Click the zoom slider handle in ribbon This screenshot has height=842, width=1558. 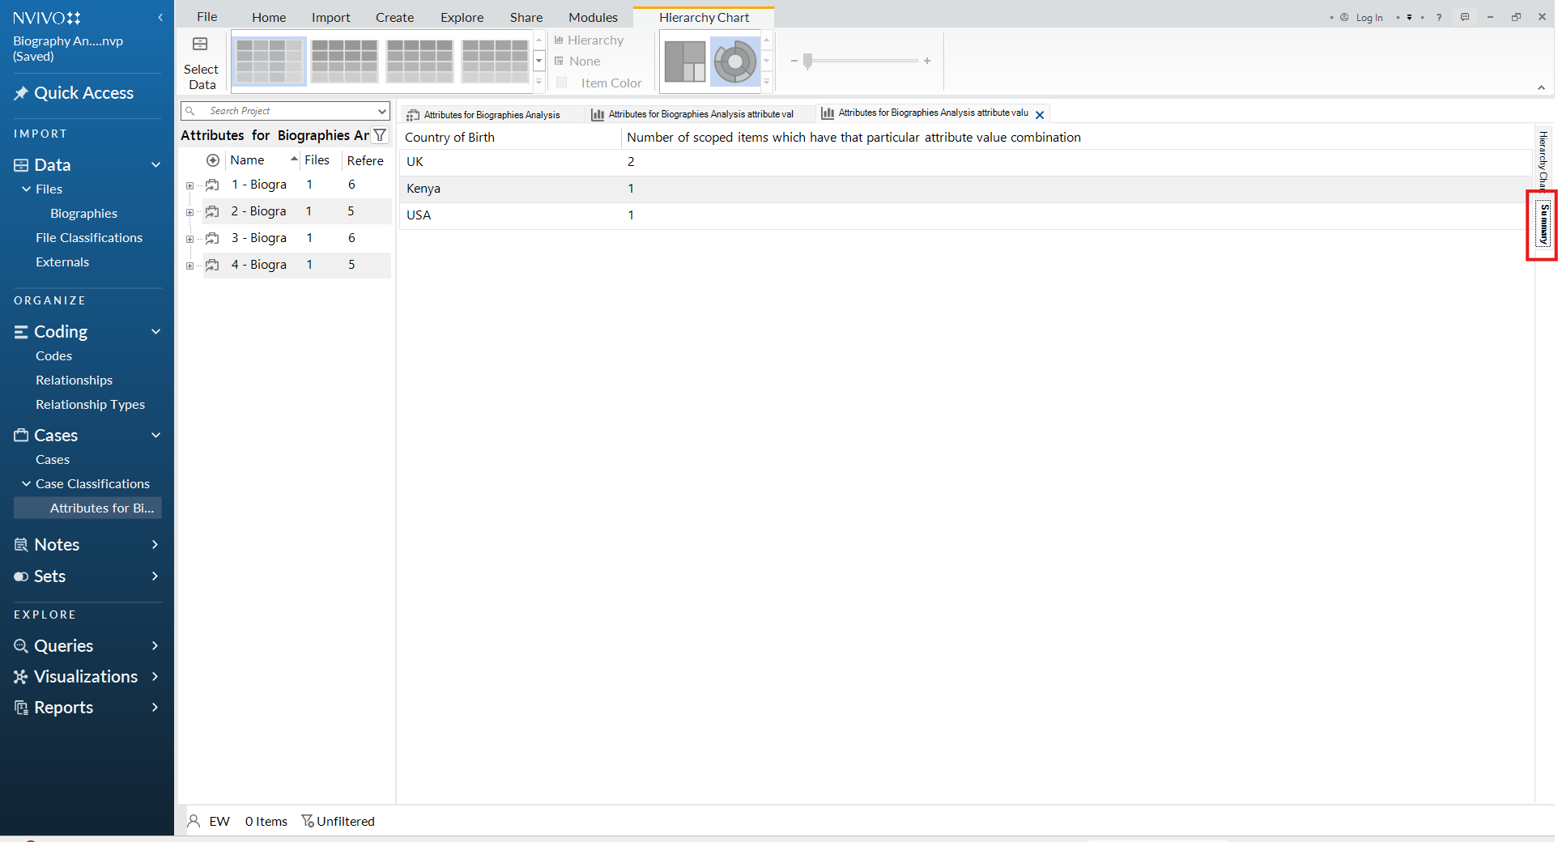point(807,62)
